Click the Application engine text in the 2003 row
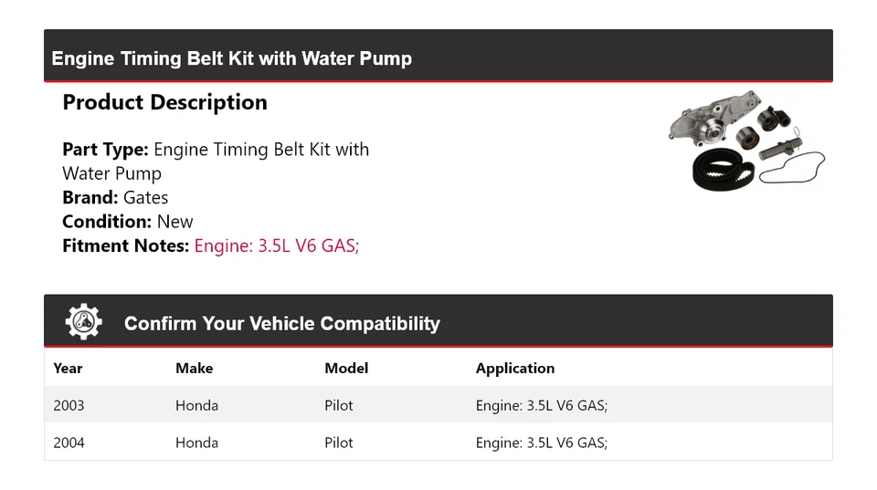 pyautogui.click(x=541, y=405)
